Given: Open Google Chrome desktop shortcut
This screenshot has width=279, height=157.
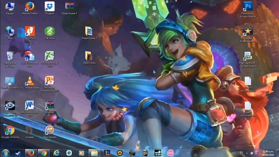Looking at the screenshot, I should (x=10, y=132).
